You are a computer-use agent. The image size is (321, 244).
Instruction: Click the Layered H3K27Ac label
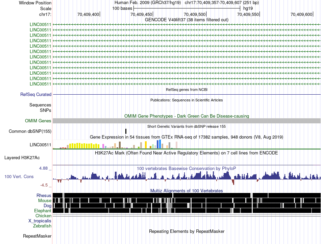22,157
